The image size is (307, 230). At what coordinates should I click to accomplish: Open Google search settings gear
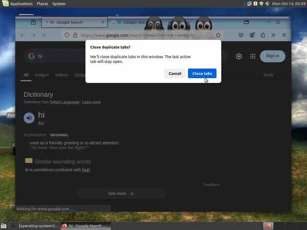pyautogui.click(x=239, y=56)
